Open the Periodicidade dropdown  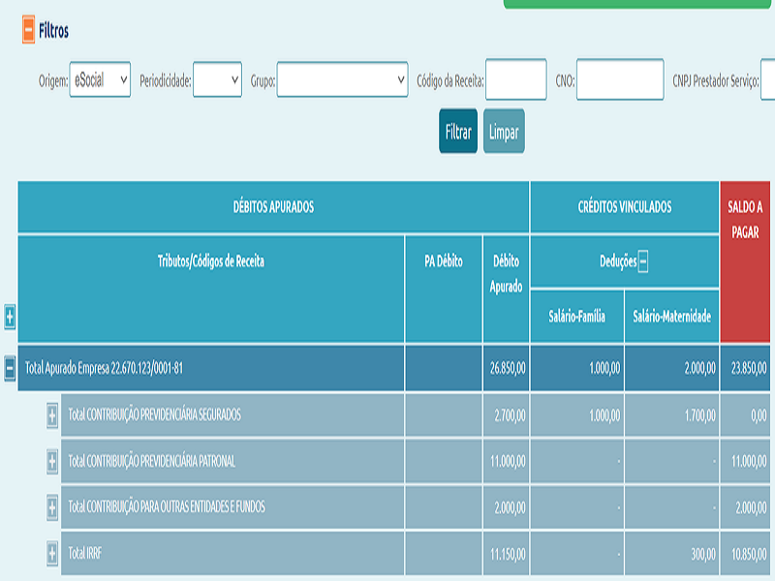[x=217, y=80]
